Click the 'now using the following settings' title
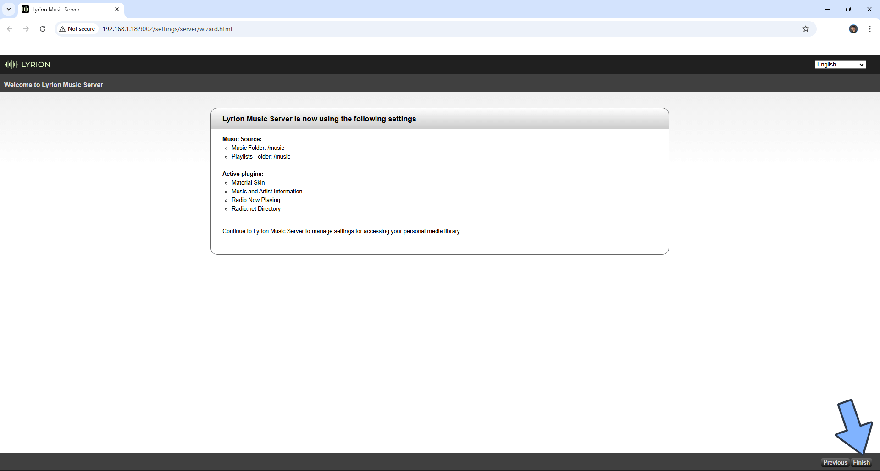The image size is (880, 471). 319,119
